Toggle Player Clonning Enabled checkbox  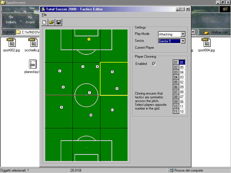[x=154, y=64]
